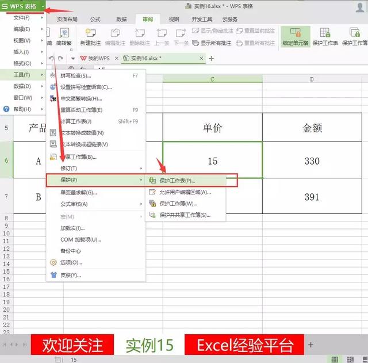The image size is (368, 363).
Task: Open the 页面布局 ribbon tab
Action: tap(67, 19)
